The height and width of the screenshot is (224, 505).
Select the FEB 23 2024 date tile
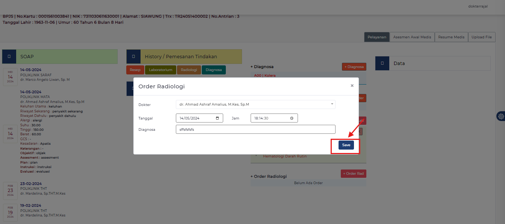click(10, 191)
